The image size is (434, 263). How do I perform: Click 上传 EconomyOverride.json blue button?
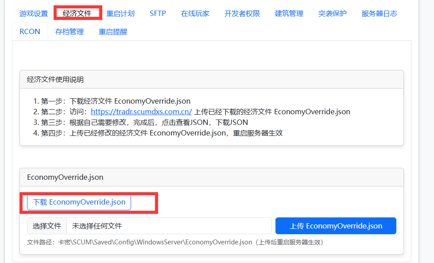(x=336, y=226)
